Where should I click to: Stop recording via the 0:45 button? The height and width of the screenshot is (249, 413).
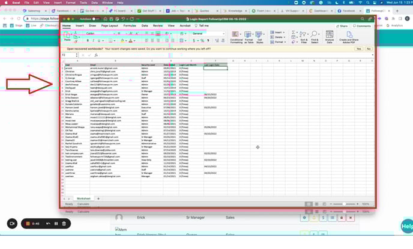coord(32,224)
